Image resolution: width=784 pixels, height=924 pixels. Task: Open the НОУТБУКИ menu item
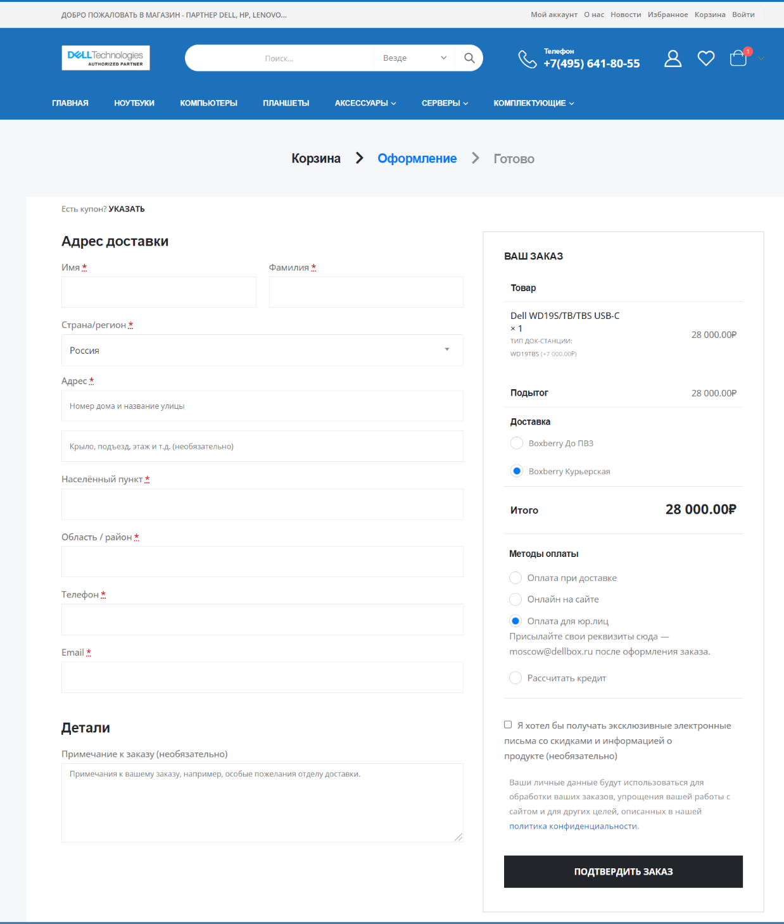pos(134,103)
